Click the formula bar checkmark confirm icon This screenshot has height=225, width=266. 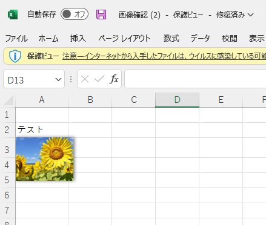[x=99, y=79]
